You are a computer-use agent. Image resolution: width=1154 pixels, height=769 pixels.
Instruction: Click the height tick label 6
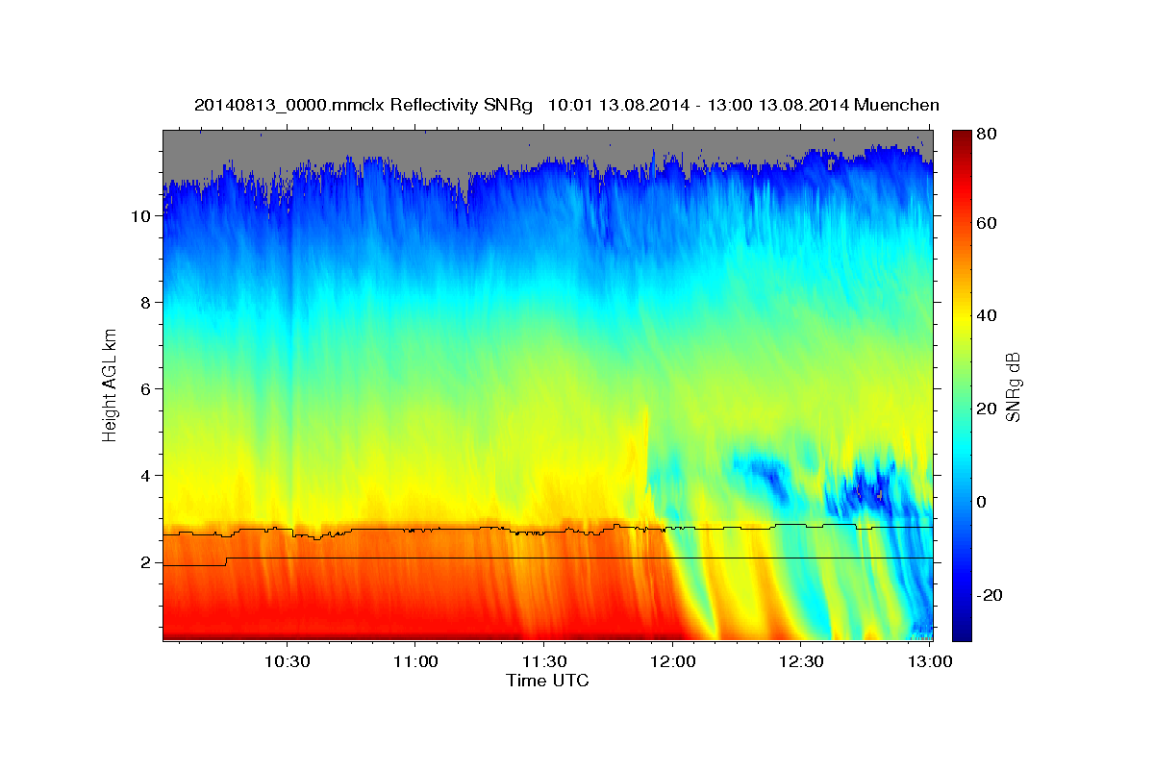coord(147,389)
